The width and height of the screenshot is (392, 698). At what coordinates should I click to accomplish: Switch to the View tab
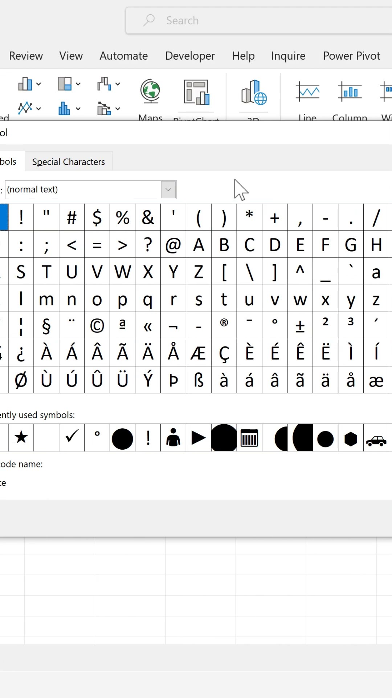point(71,56)
